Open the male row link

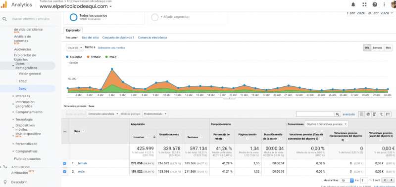pyautogui.click(x=81, y=171)
